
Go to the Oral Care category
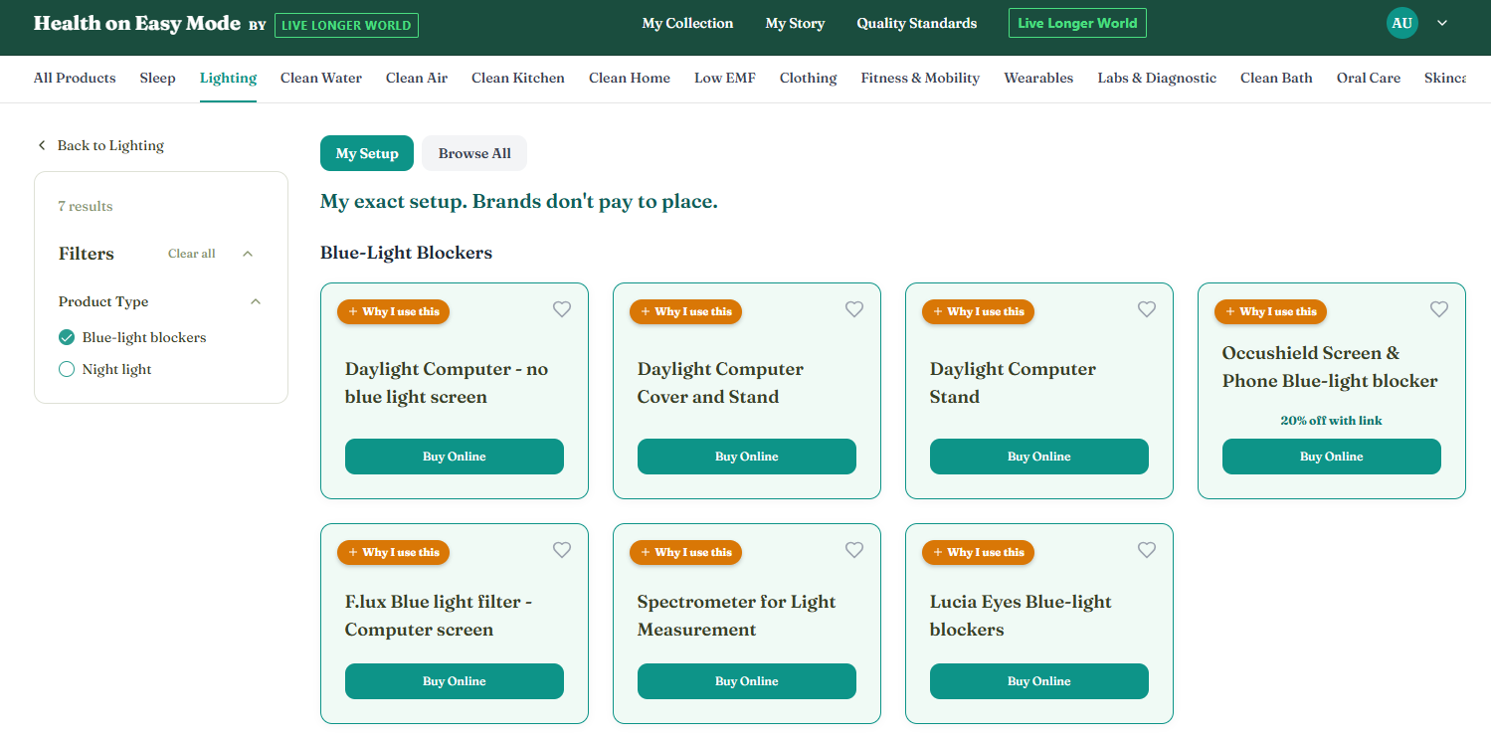pos(1369,78)
